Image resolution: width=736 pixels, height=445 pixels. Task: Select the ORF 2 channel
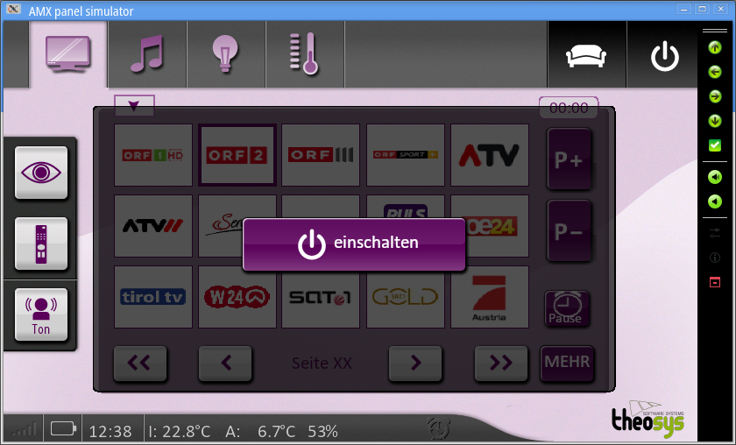point(237,155)
